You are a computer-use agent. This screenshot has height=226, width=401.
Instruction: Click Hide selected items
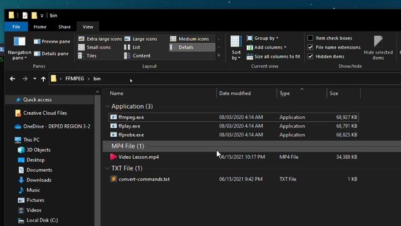pyautogui.click(x=378, y=48)
